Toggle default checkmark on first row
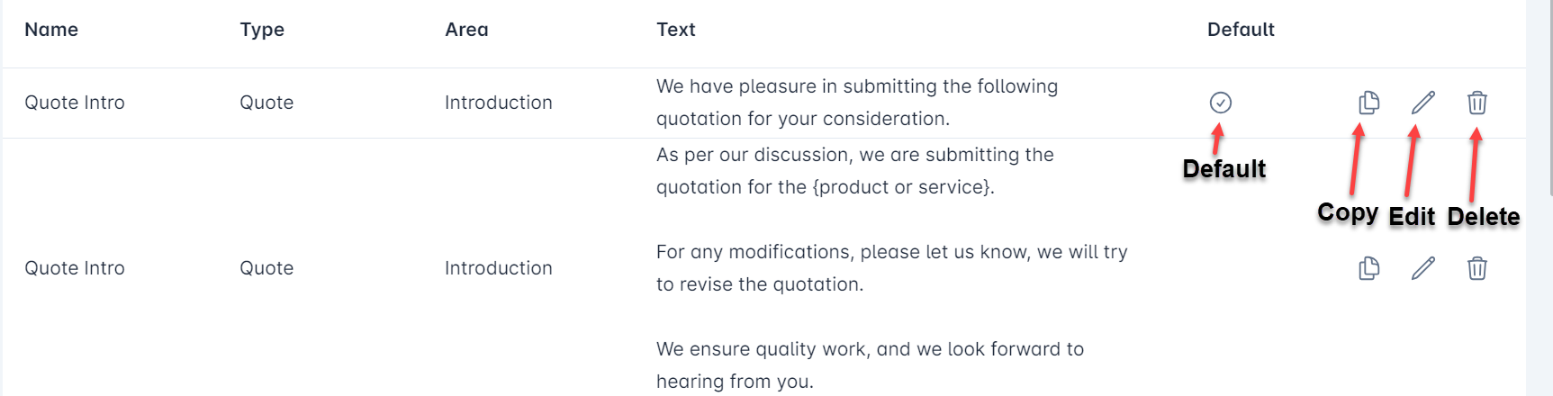Viewport: 1553px width, 396px height. [x=1221, y=103]
